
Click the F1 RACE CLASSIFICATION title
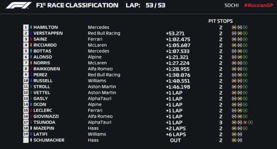(77, 5)
